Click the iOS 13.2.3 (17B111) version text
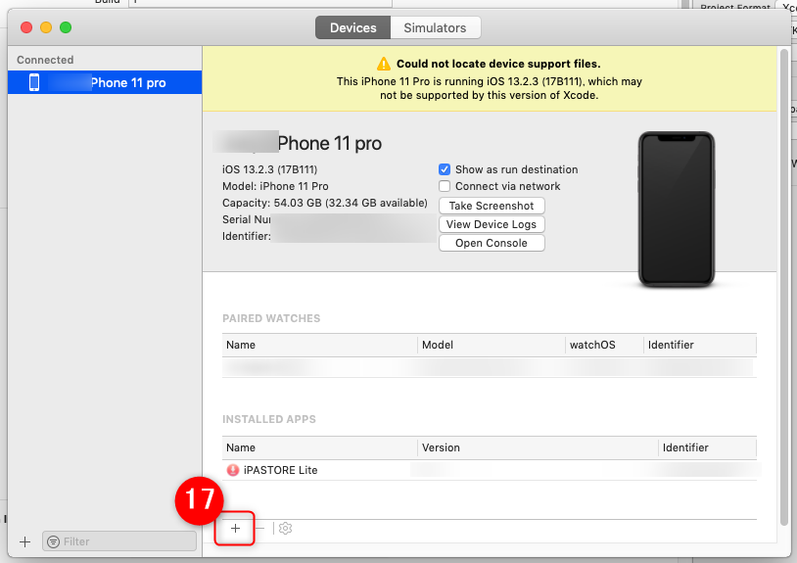Image resolution: width=797 pixels, height=563 pixels. pyautogui.click(x=269, y=169)
